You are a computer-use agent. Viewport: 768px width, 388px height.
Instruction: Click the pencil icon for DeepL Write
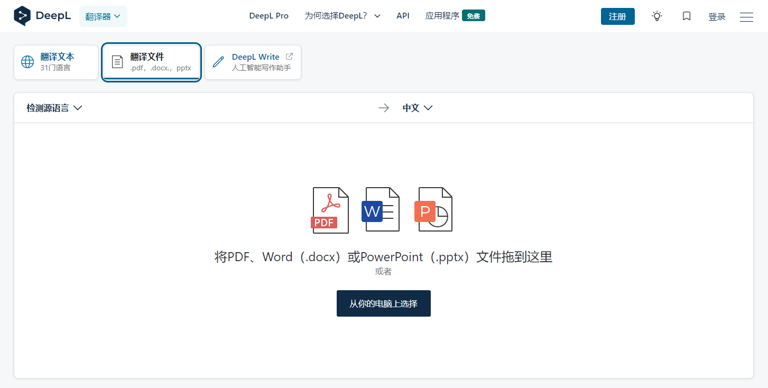(218, 62)
